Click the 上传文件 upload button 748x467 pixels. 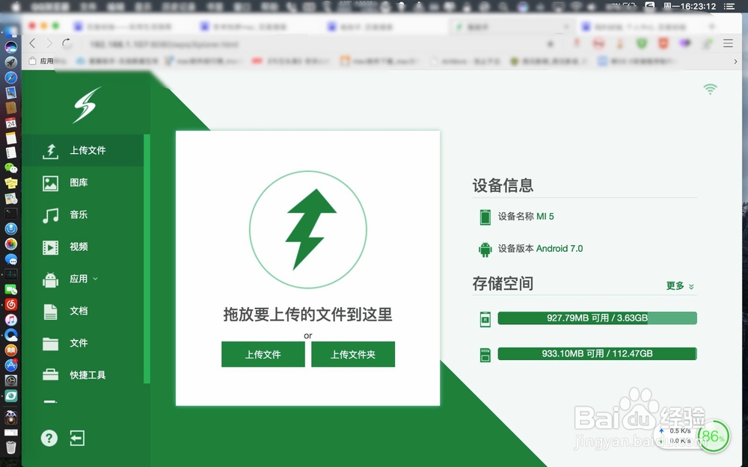point(263,354)
